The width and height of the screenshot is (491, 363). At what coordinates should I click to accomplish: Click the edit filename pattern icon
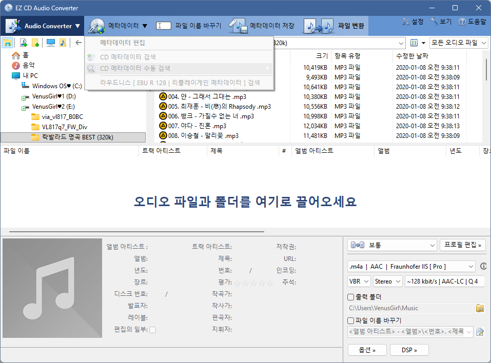coord(480,332)
